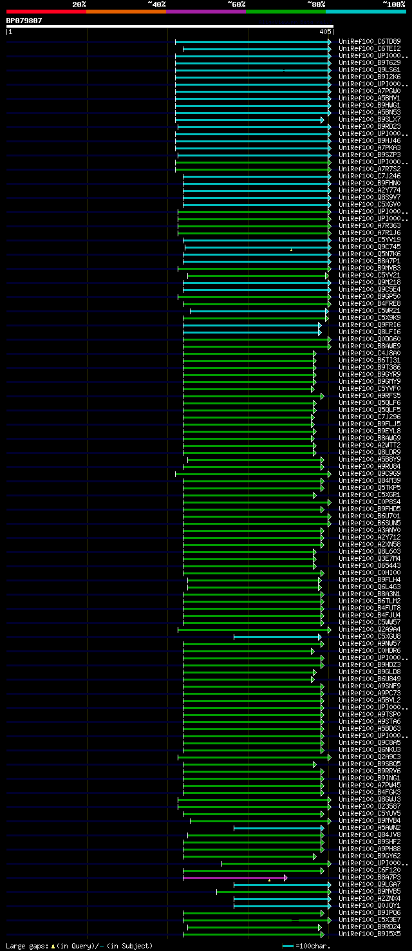Select the UniRef100_Q3E7M4 label
The width and height of the screenshot is (412, 951).
coord(369,558)
